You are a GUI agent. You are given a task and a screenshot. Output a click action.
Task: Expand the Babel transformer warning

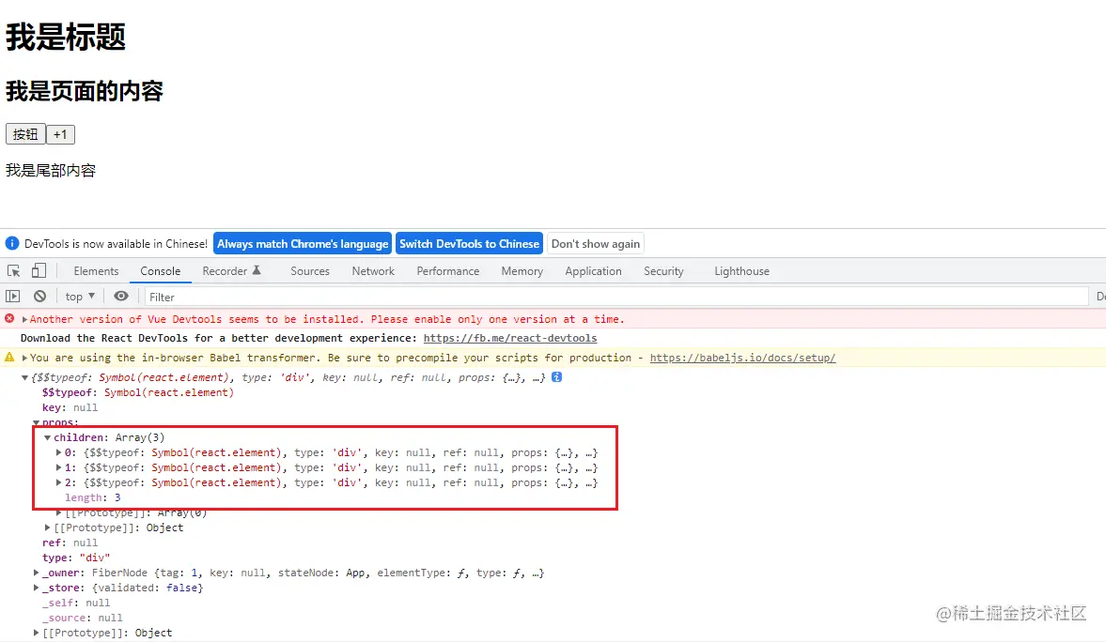coord(24,358)
